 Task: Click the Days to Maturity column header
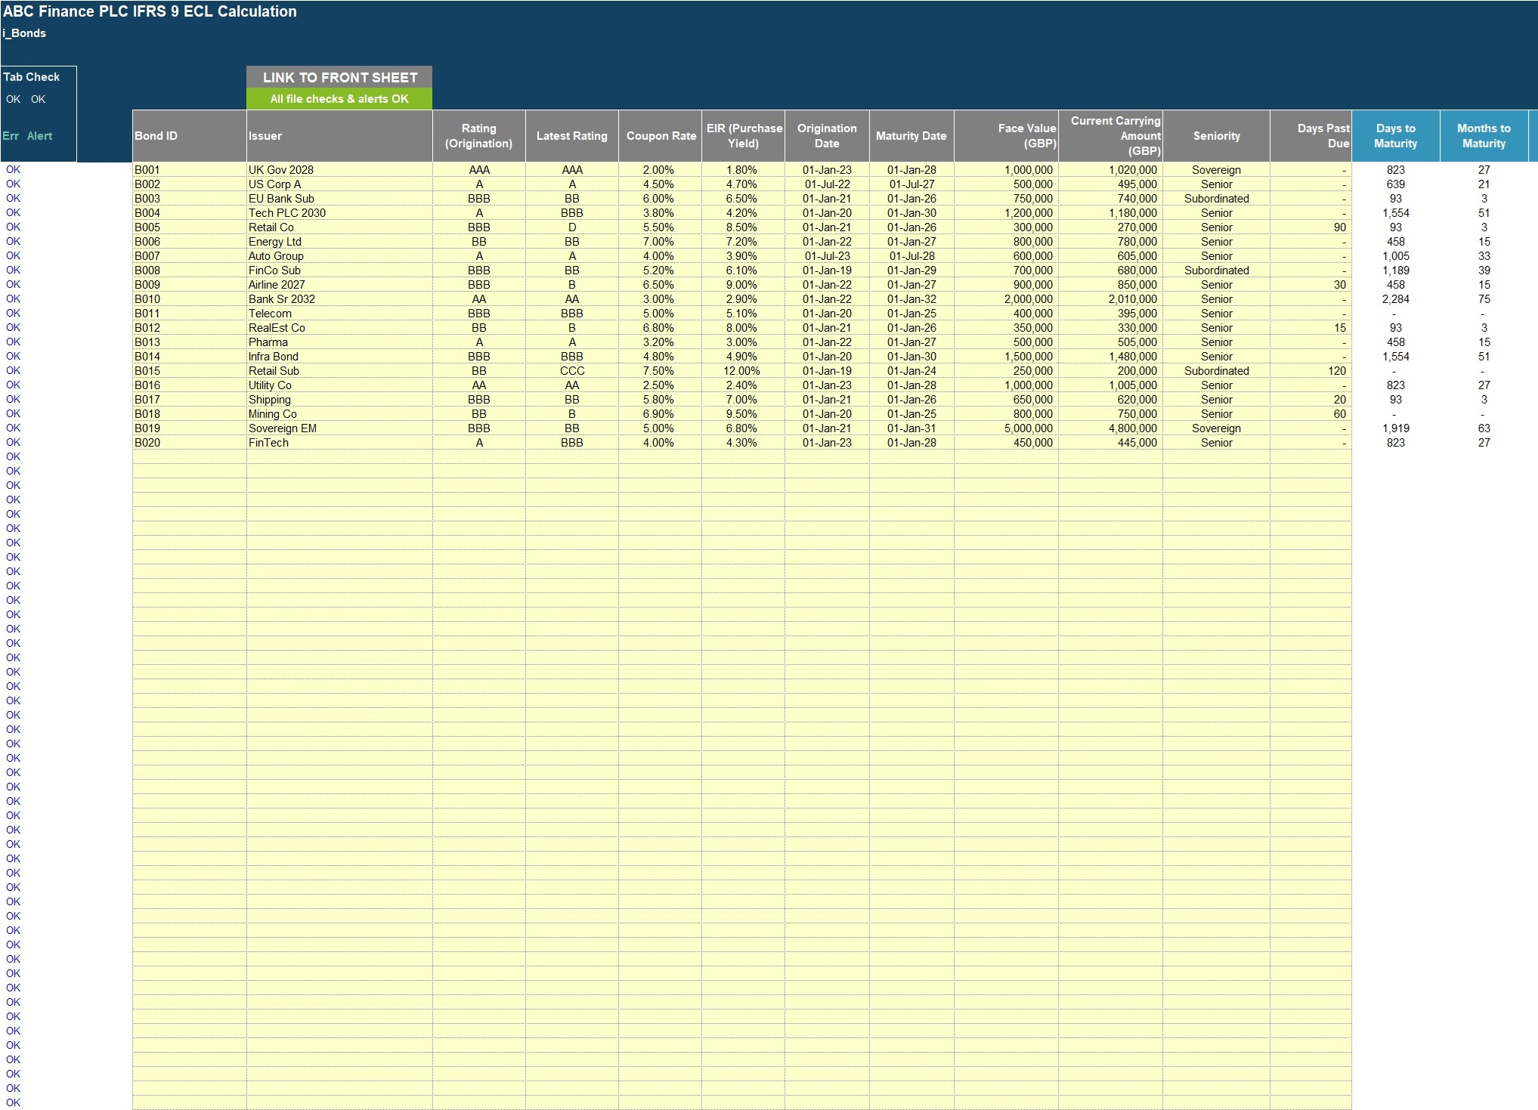1395,135
